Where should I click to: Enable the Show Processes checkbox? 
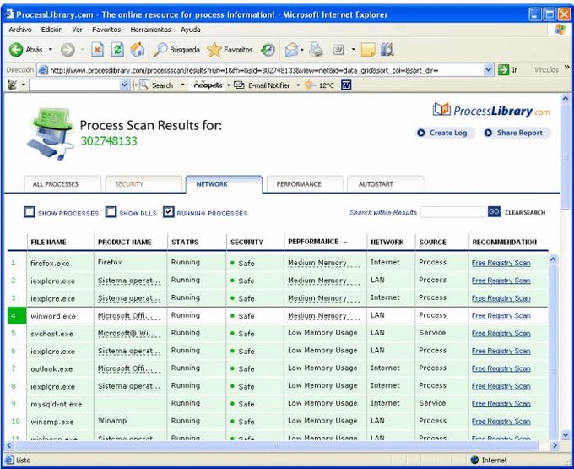tap(30, 213)
